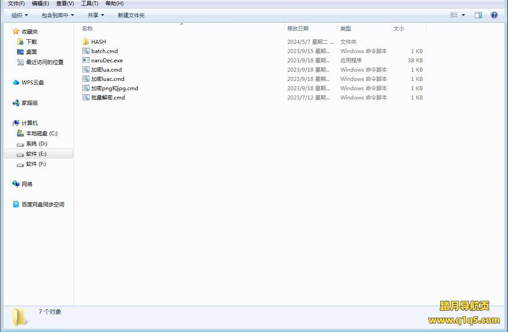Click the 新建文件夹 button
Viewport: 508px width, 332px height.
pos(131,15)
